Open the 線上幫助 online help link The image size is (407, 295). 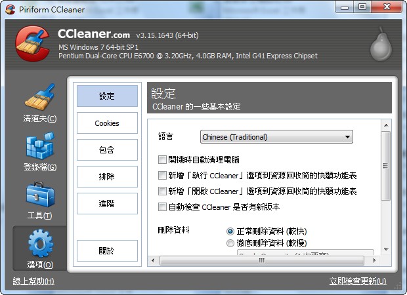coord(33,281)
